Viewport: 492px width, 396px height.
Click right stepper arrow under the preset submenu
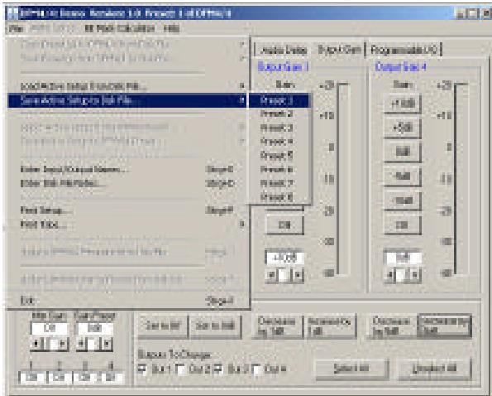(298, 275)
